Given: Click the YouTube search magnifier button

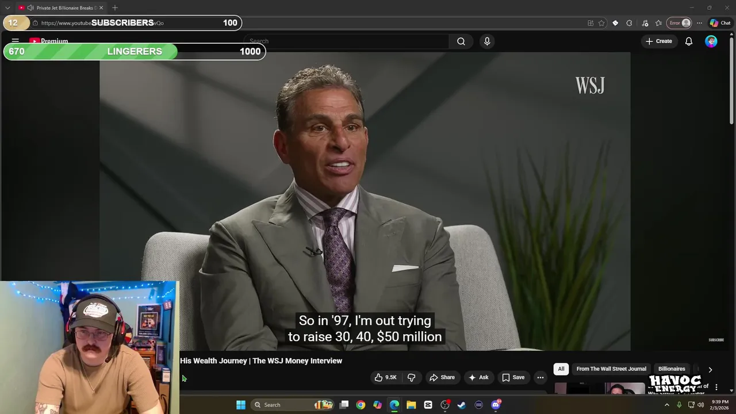Looking at the screenshot, I should point(461,41).
